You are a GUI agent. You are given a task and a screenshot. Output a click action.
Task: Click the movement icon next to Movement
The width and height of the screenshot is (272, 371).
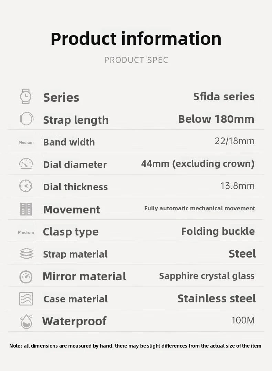26,209
